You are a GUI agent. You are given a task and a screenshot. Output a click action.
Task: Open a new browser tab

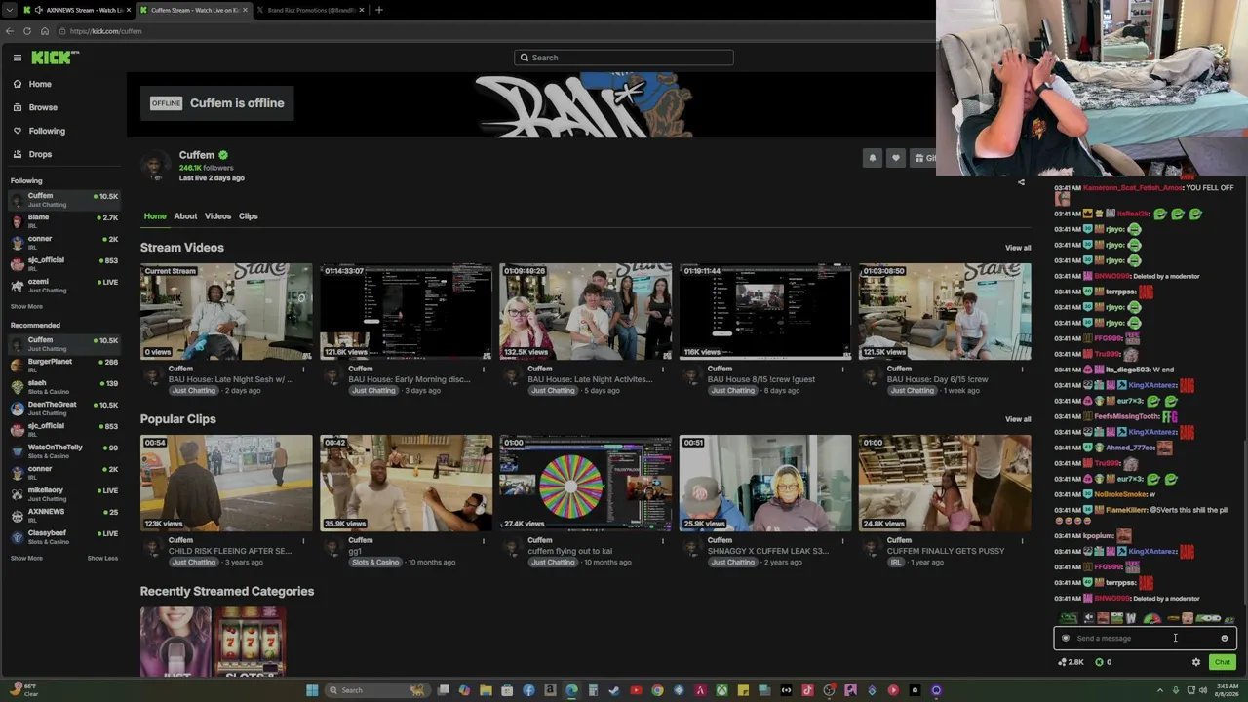379,10
